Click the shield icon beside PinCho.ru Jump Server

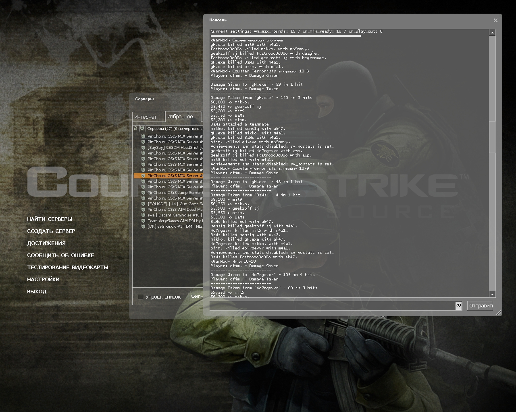pos(143,193)
